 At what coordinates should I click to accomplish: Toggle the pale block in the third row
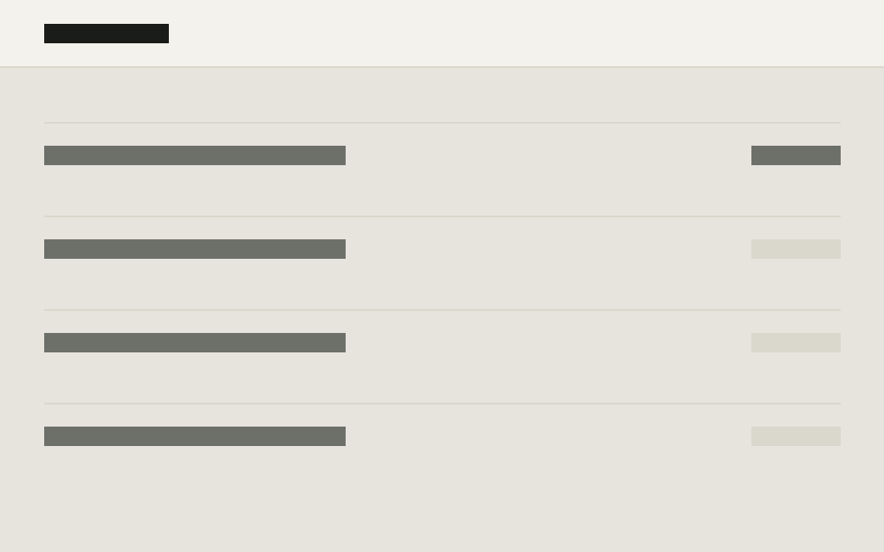click(796, 343)
